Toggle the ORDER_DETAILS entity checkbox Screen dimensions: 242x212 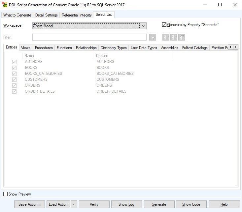(x=14, y=91)
